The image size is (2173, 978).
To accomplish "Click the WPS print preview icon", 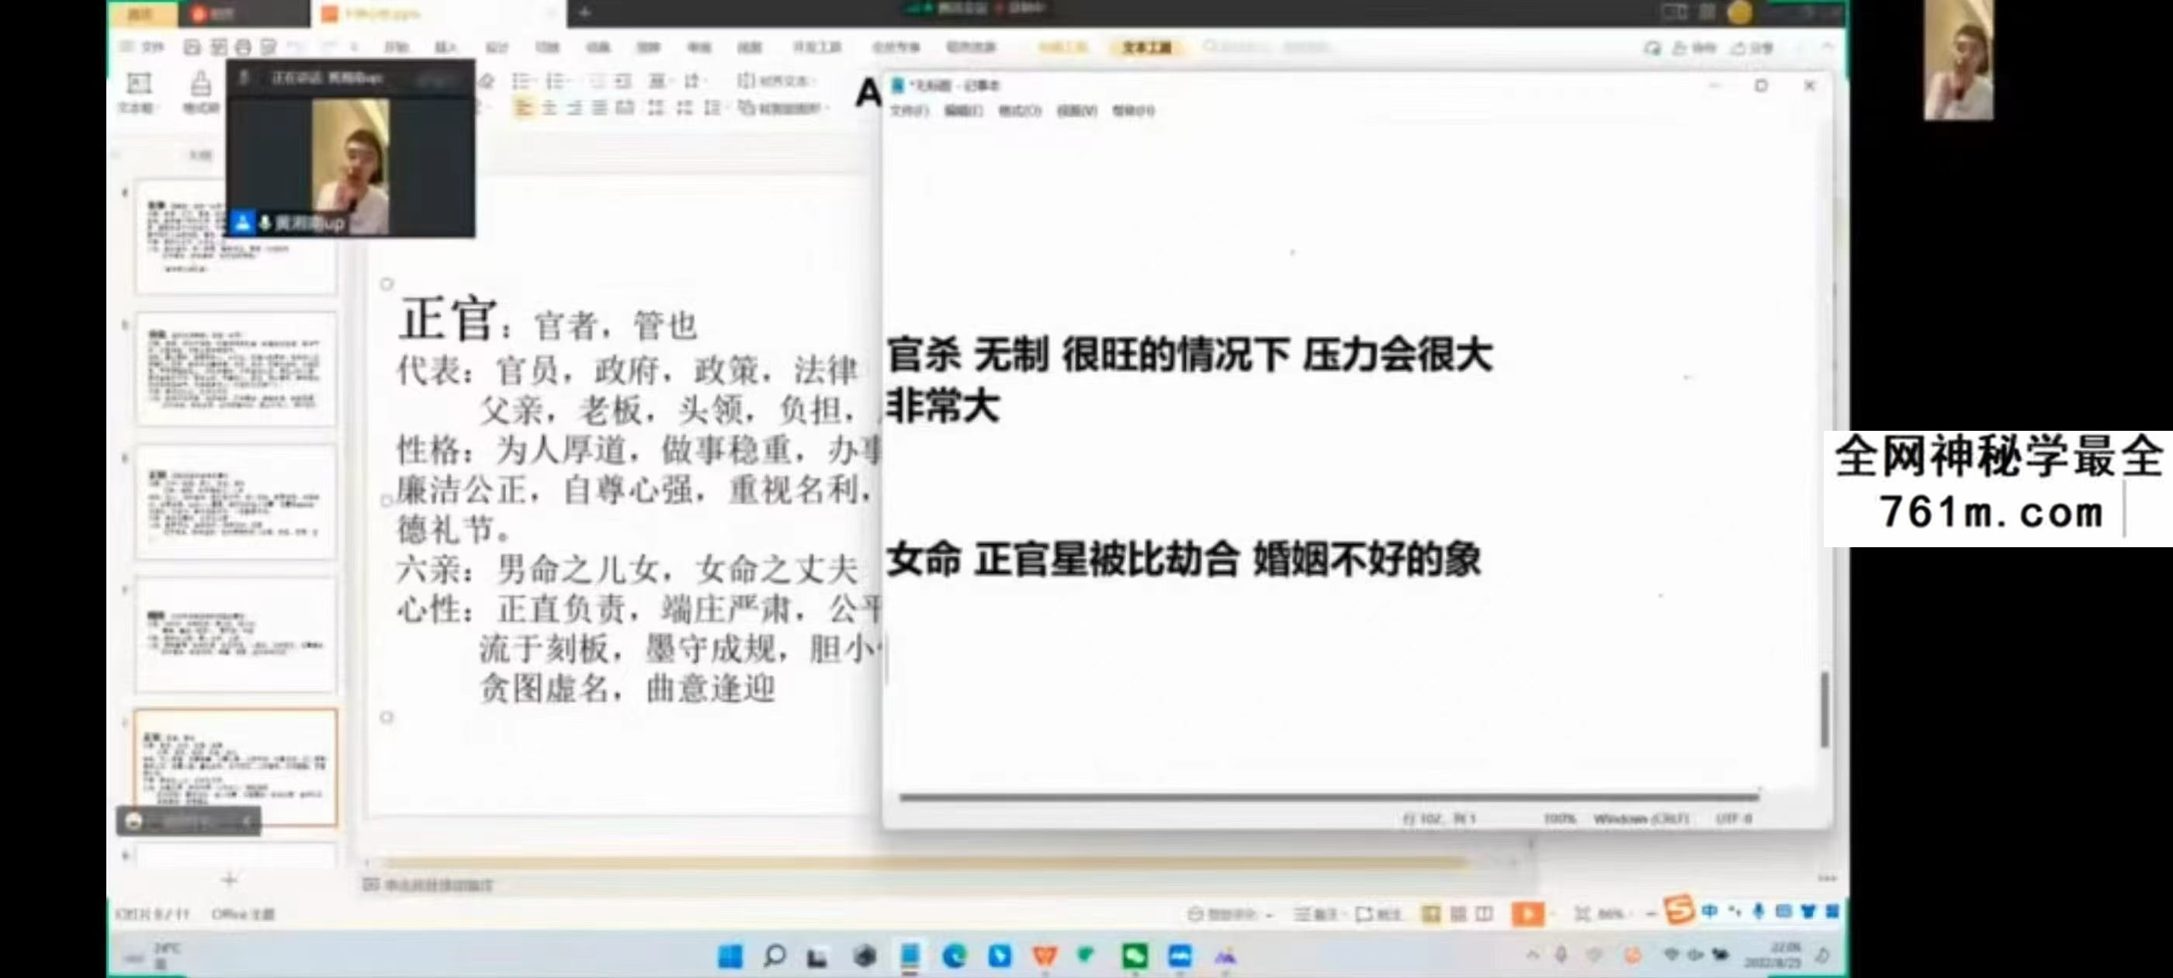I will [x=269, y=47].
